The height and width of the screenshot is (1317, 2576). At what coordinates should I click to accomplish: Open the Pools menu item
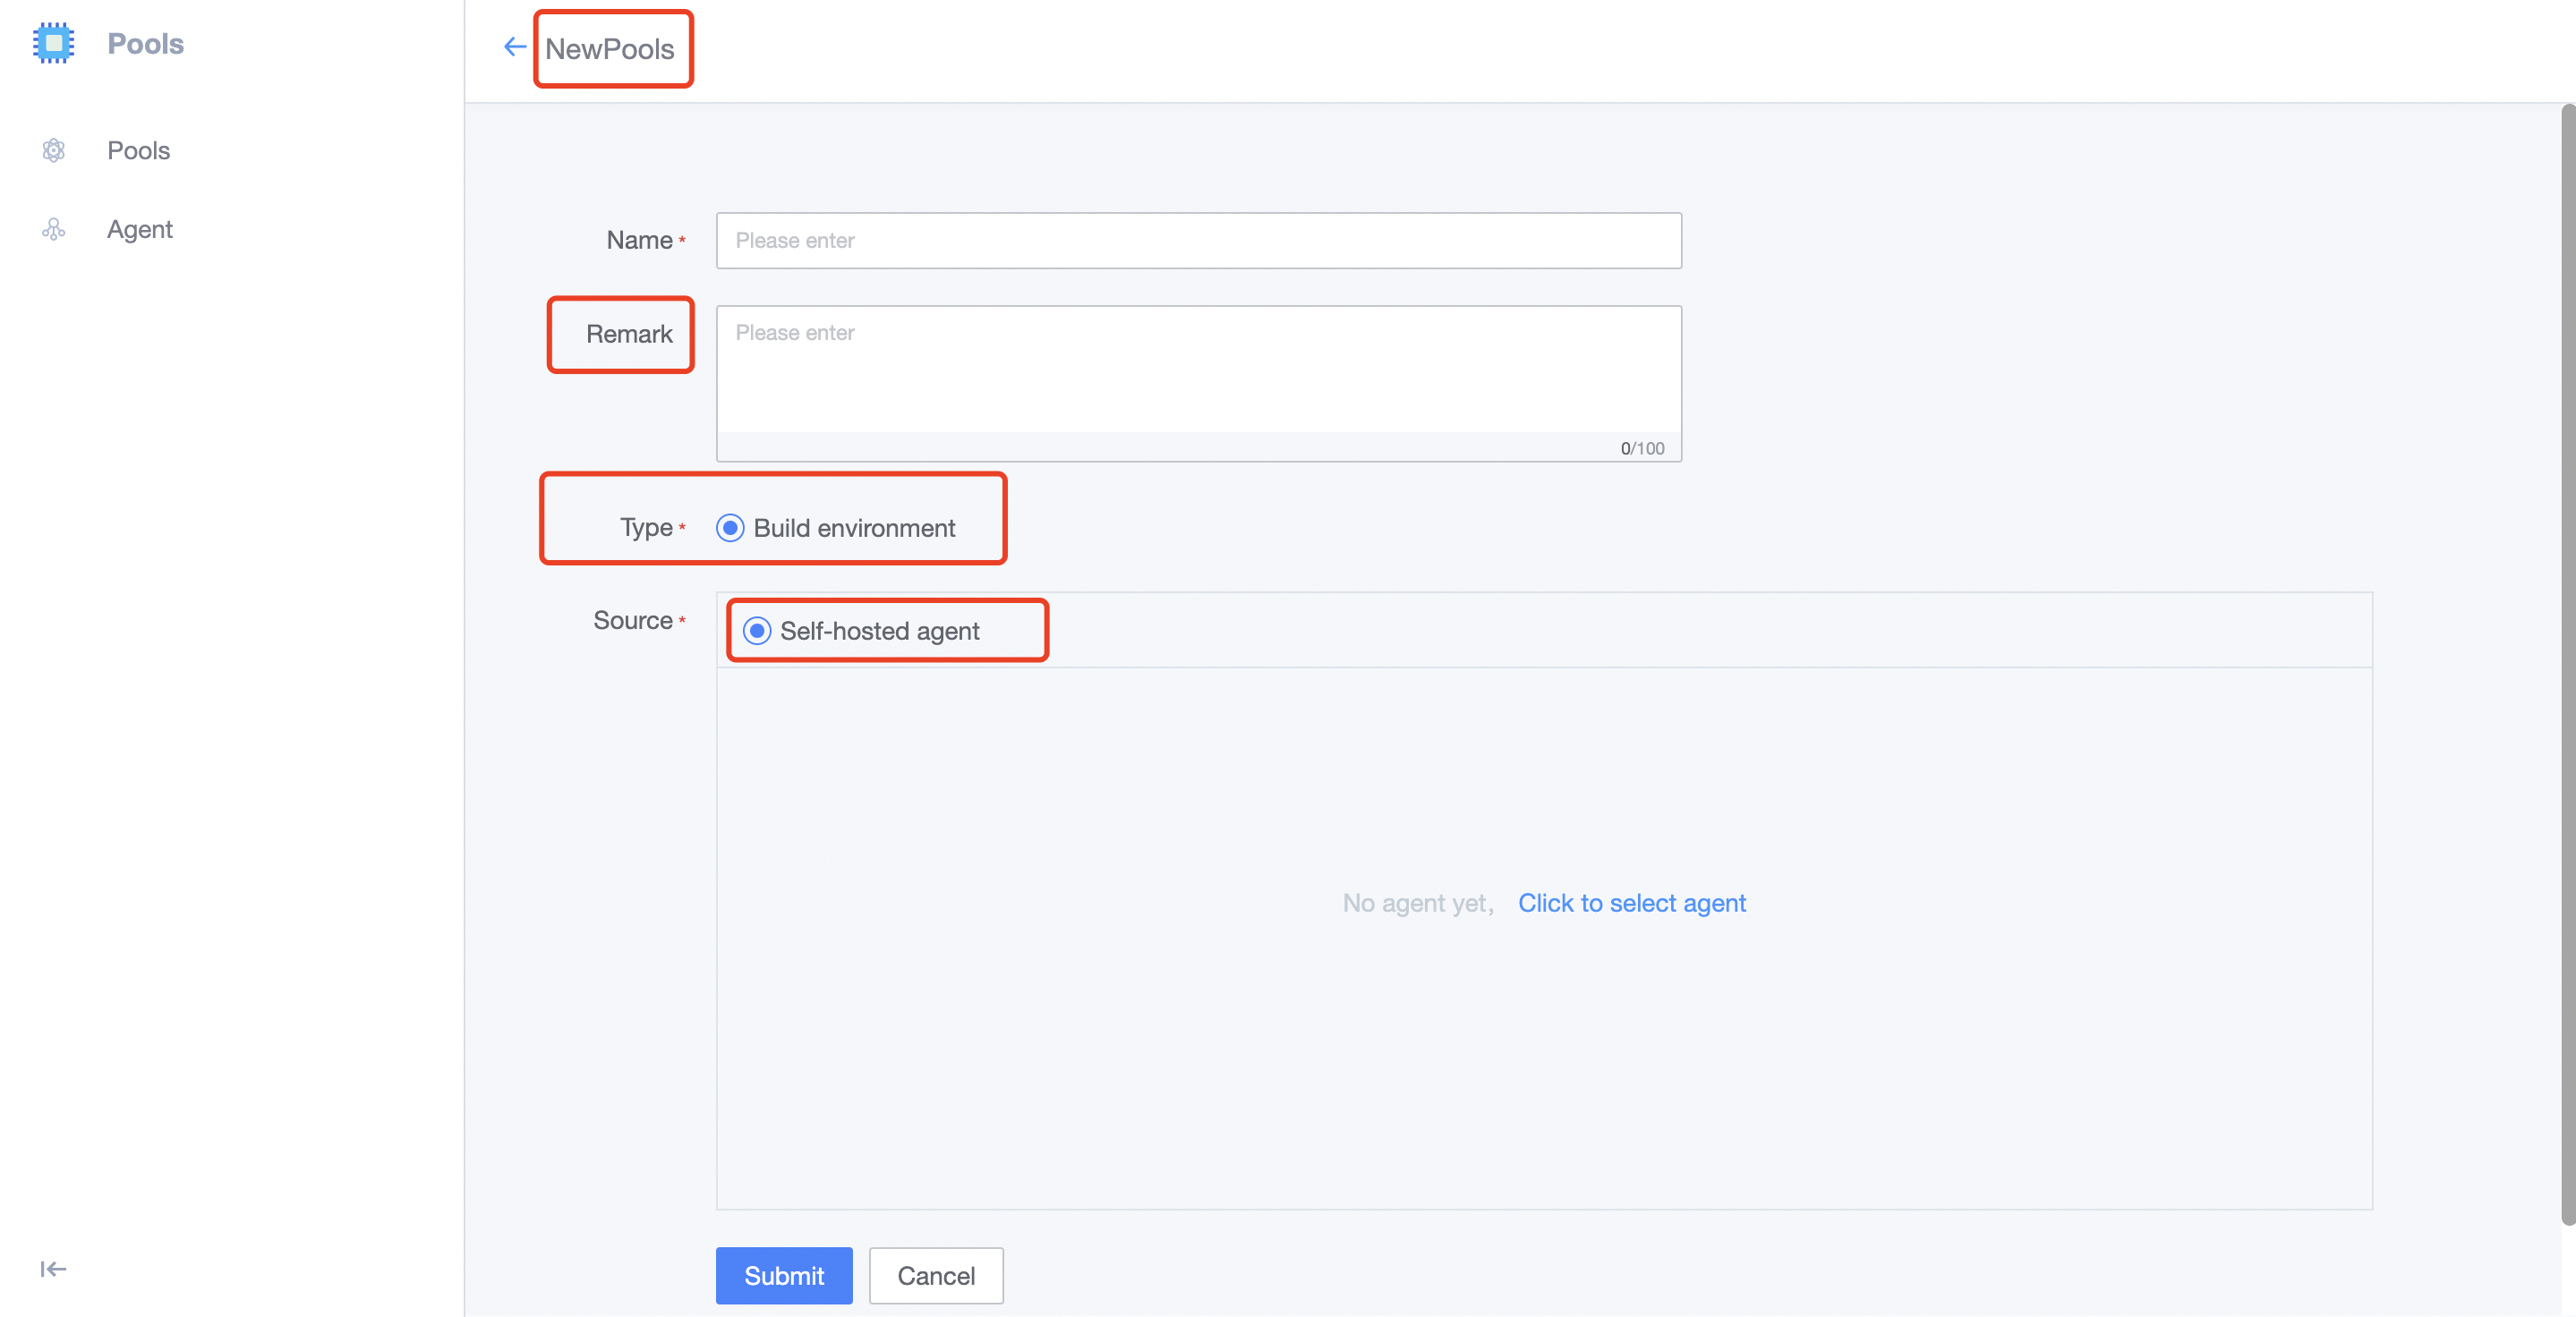click(138, 151)
